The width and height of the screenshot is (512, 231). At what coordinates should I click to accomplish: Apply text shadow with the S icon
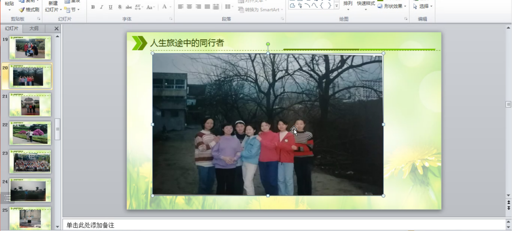pos(120,7)
